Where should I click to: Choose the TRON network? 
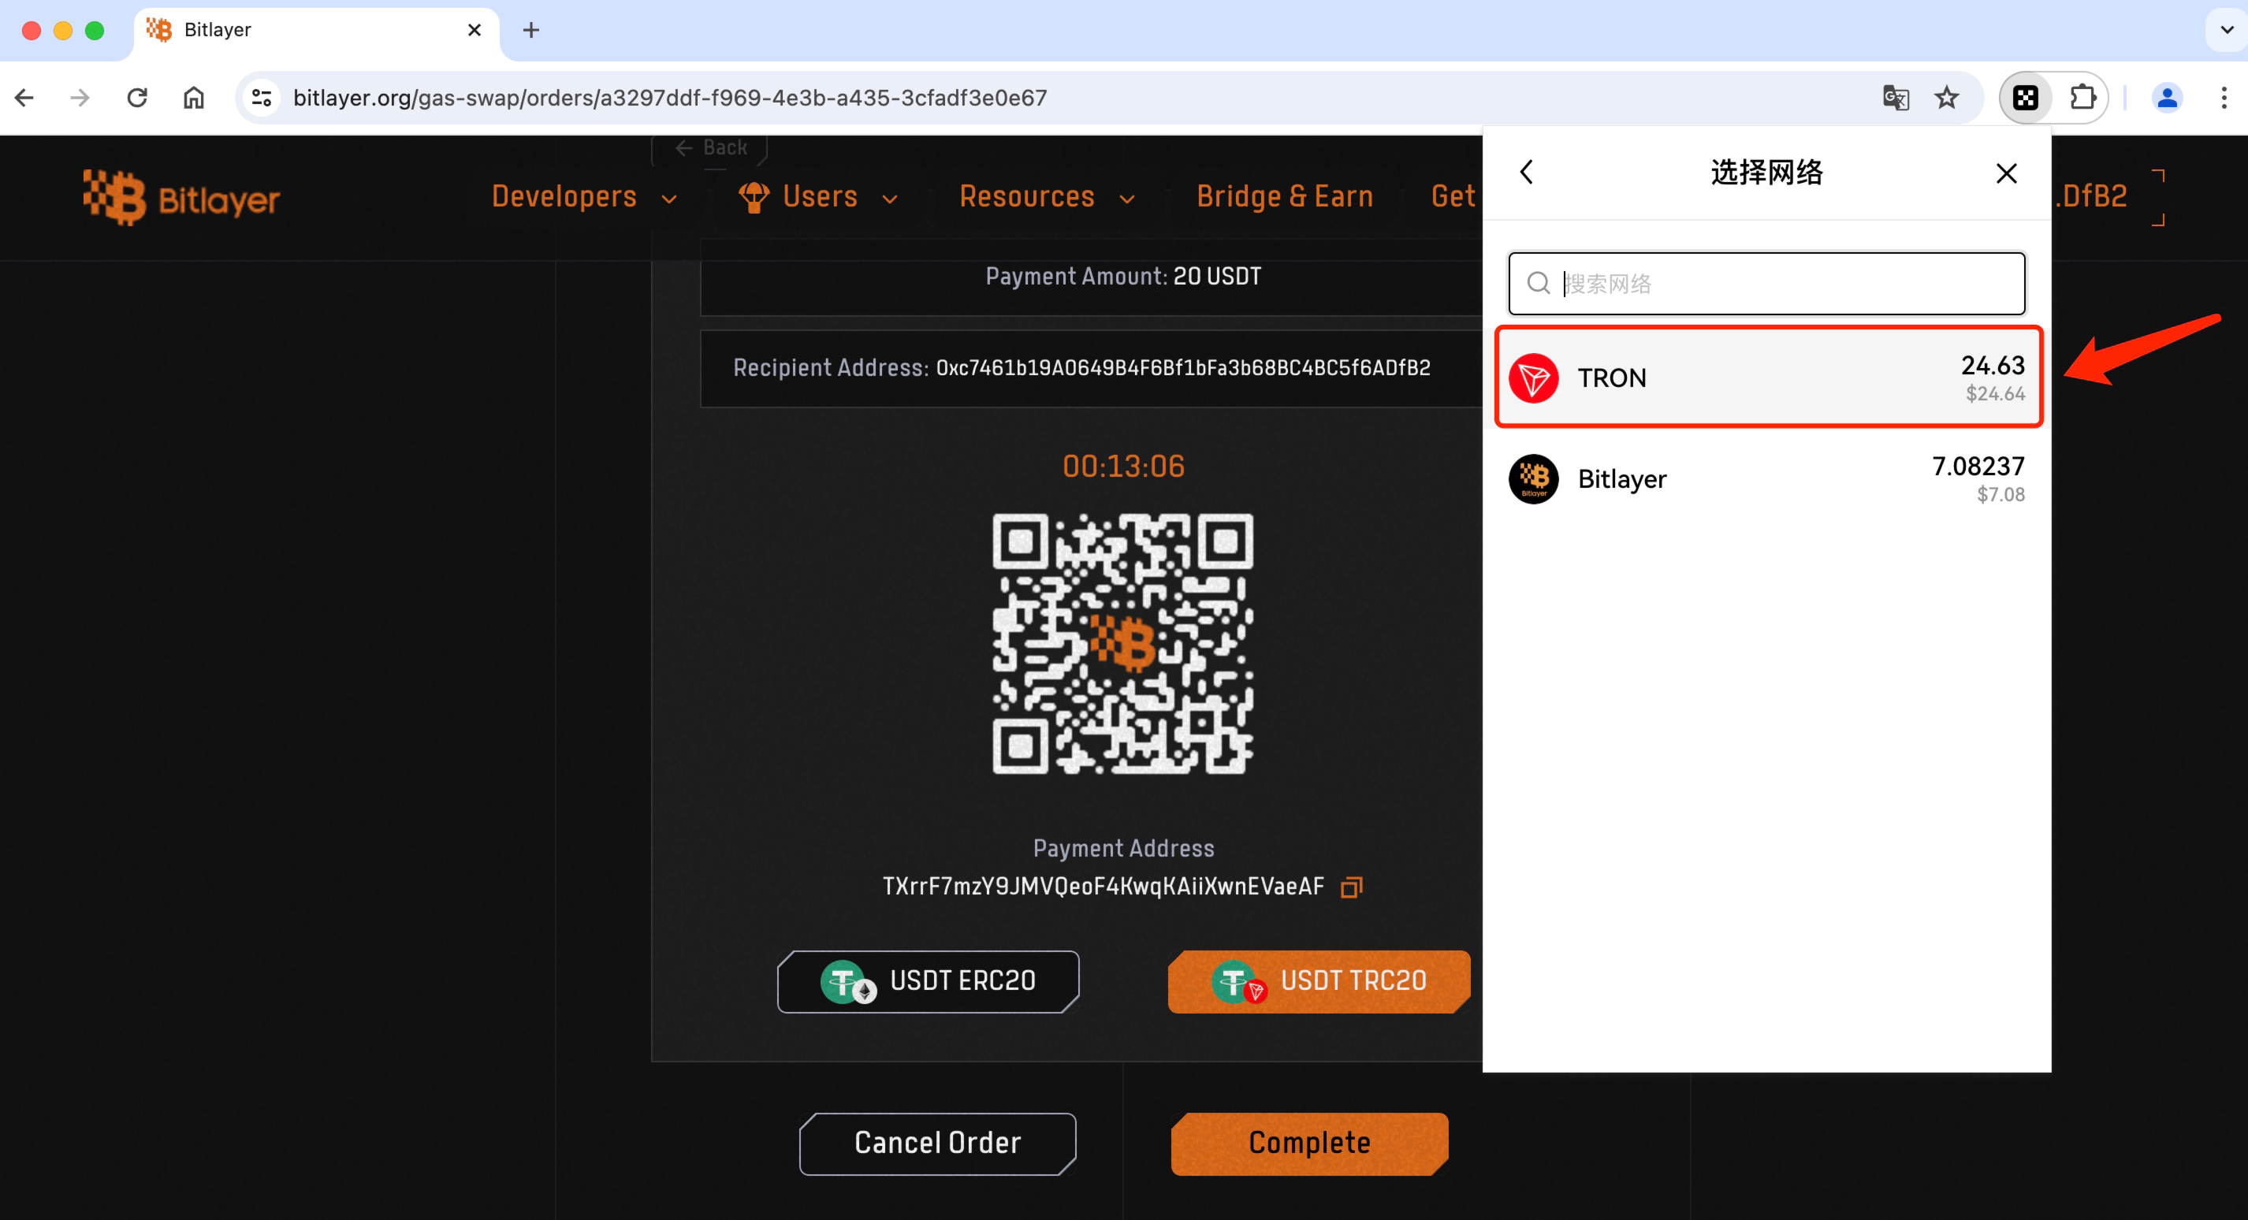[x=1768, y=378]
